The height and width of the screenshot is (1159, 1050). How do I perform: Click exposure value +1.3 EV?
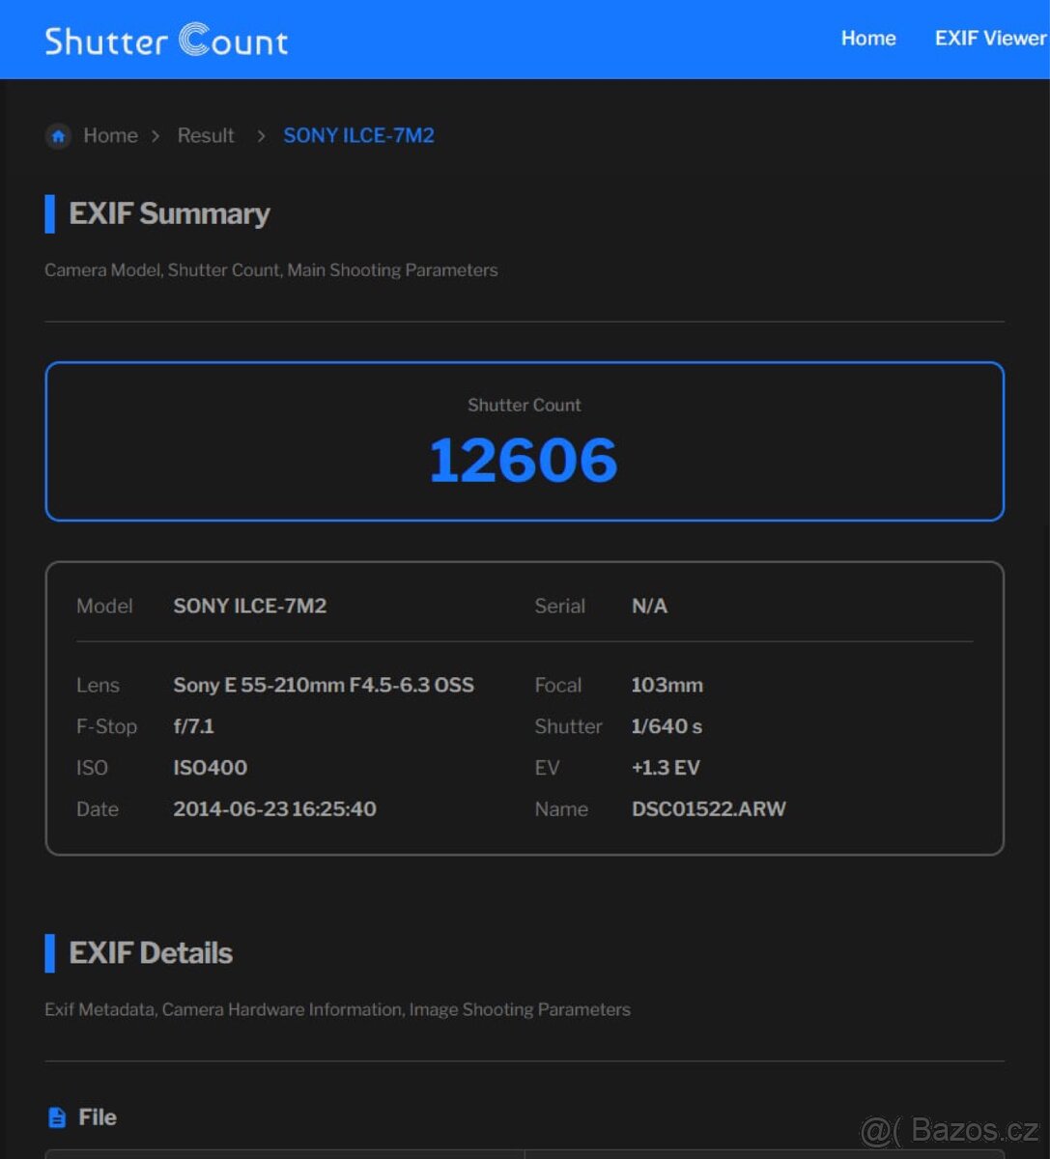pyautogui.click(x=666, y=768)
